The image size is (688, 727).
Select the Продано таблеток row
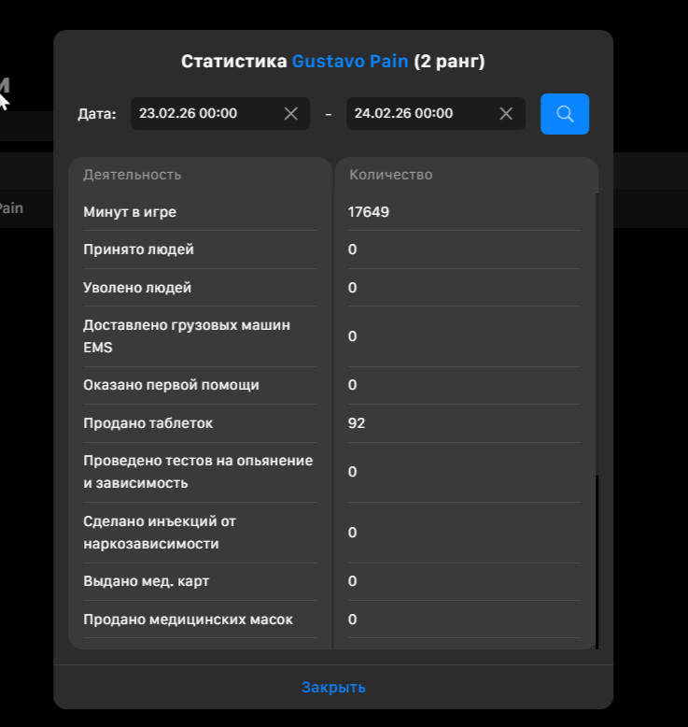(x=331, y=423)
